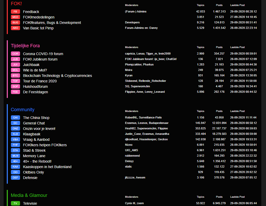Viewport: 266px width, 206px height.
Task: Open 40+ - the Reboot! forum
Action: pos(37,161)
